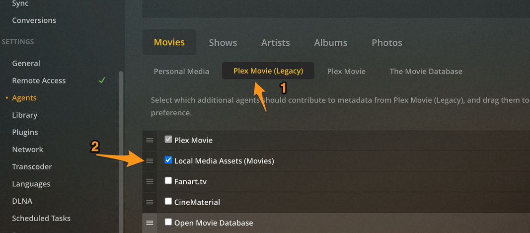Viewport: 530px width, 233px height.
Task: Enable the CineMaterial checkbox
Action: pyautogui.click(x=168, y=201)
